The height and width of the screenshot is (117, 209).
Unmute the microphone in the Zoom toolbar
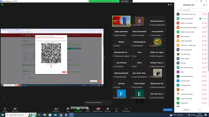(5, 110)
